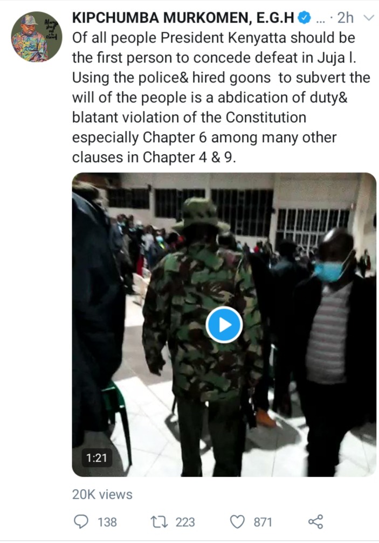Play the video with blue play button

[224, 324]
